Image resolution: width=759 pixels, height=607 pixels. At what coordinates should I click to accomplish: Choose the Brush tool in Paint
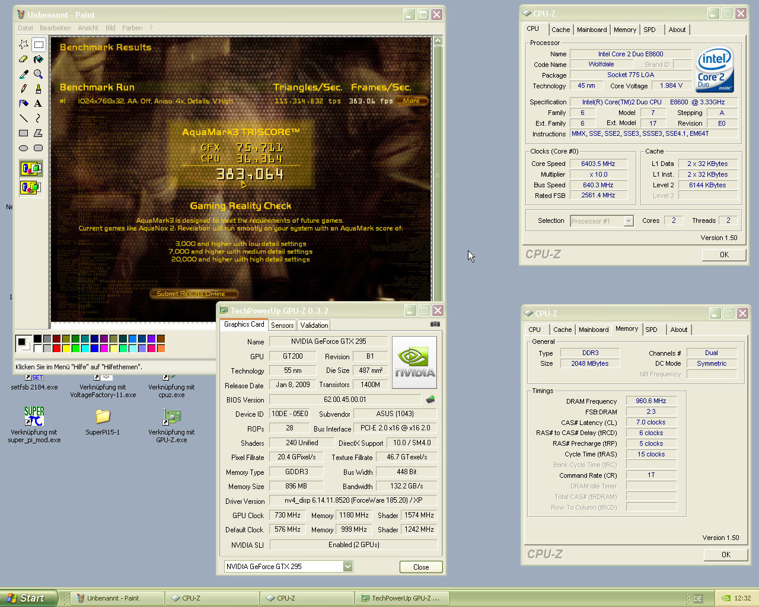(39, 89)
